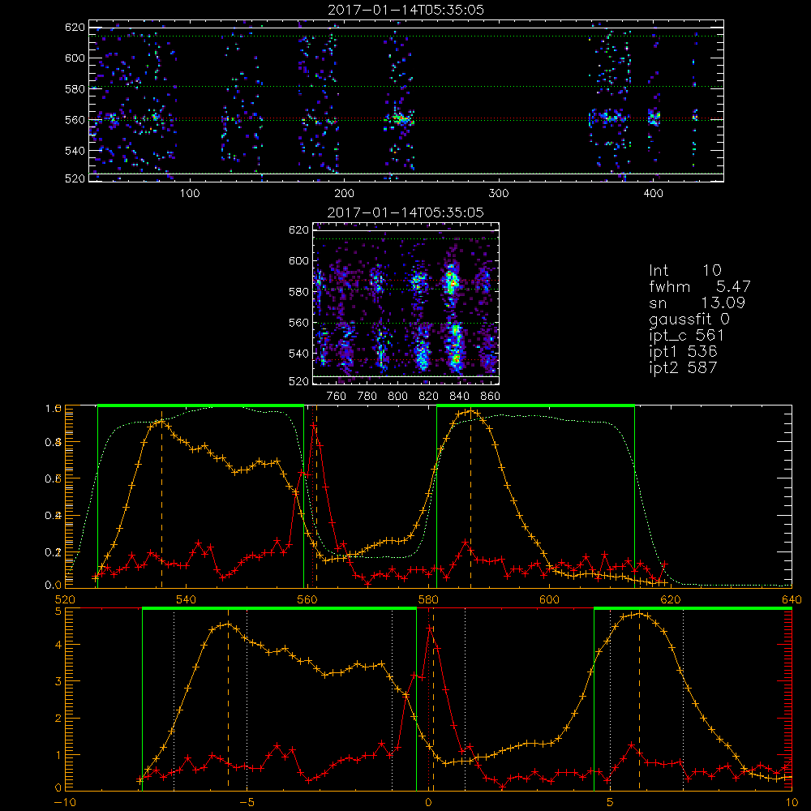Click the x-axis label 640 on the profile plot
The width and height of the screenshot is (811, 811).
[792, 599]
